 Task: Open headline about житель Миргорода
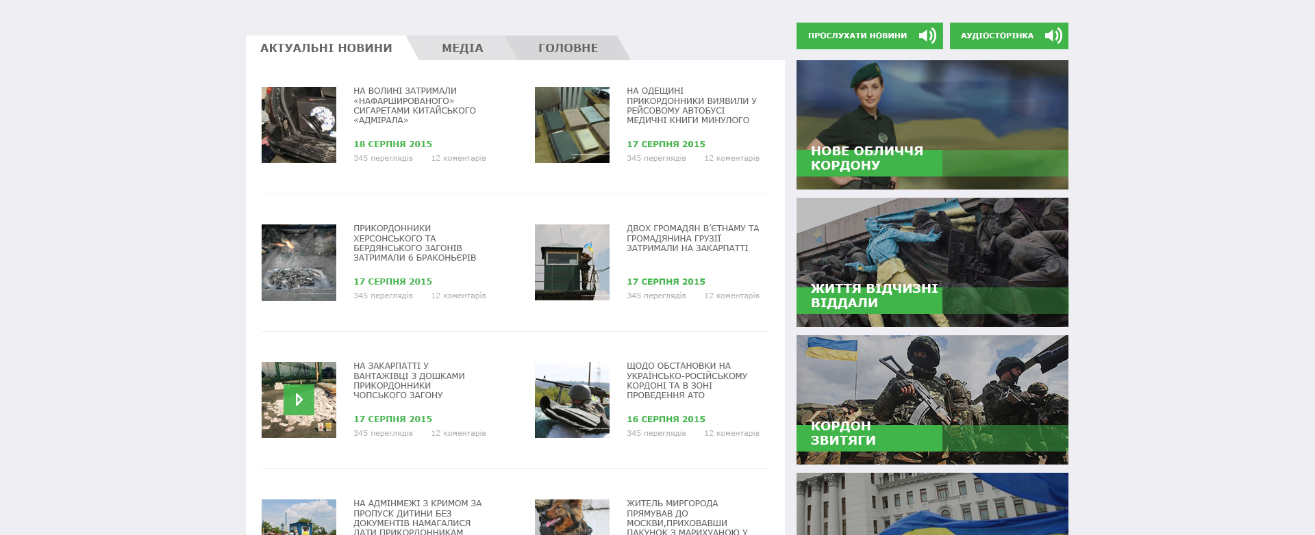coord(687,518)
